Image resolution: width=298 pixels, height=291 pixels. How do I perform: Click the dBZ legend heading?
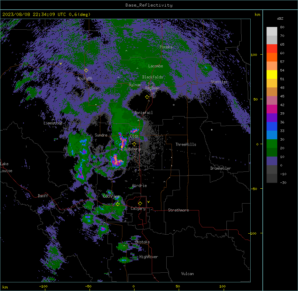280,18
